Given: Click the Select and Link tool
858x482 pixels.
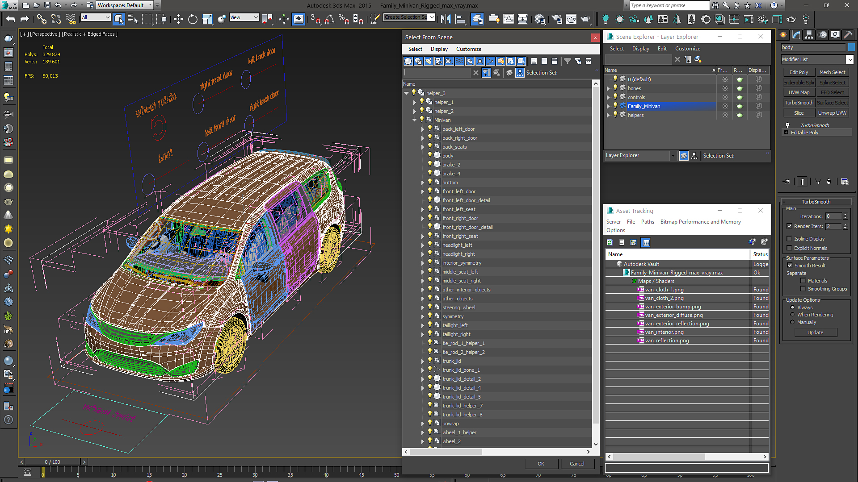Looking at the screenshot, I should [42, 19].
